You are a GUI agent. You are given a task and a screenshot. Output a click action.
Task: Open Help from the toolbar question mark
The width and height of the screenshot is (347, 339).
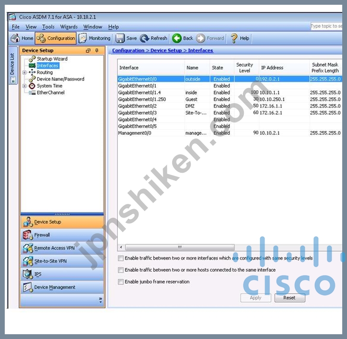point(240,38)
